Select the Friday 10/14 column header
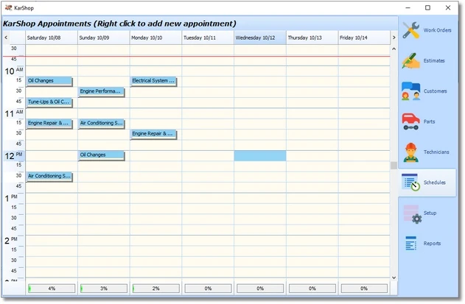The image size is (465, 304). click(x=364, y=38)
